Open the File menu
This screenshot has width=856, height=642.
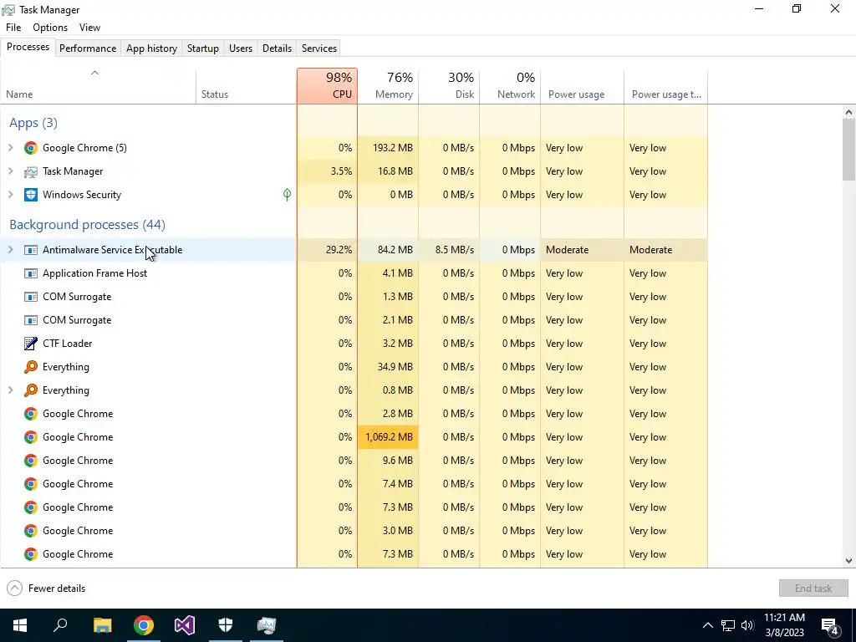coord(13,28)
